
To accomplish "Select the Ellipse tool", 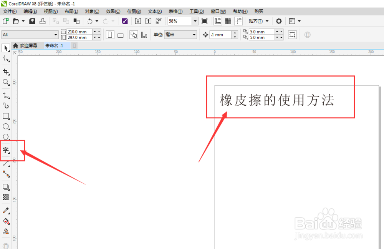I will pos(6,126).
